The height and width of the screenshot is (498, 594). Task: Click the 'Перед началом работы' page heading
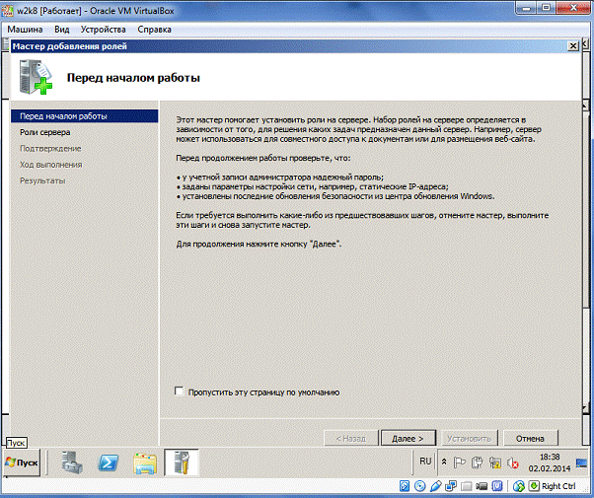click(133, 78)
